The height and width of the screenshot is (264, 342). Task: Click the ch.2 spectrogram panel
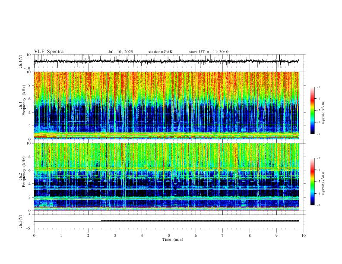point(167,177)
